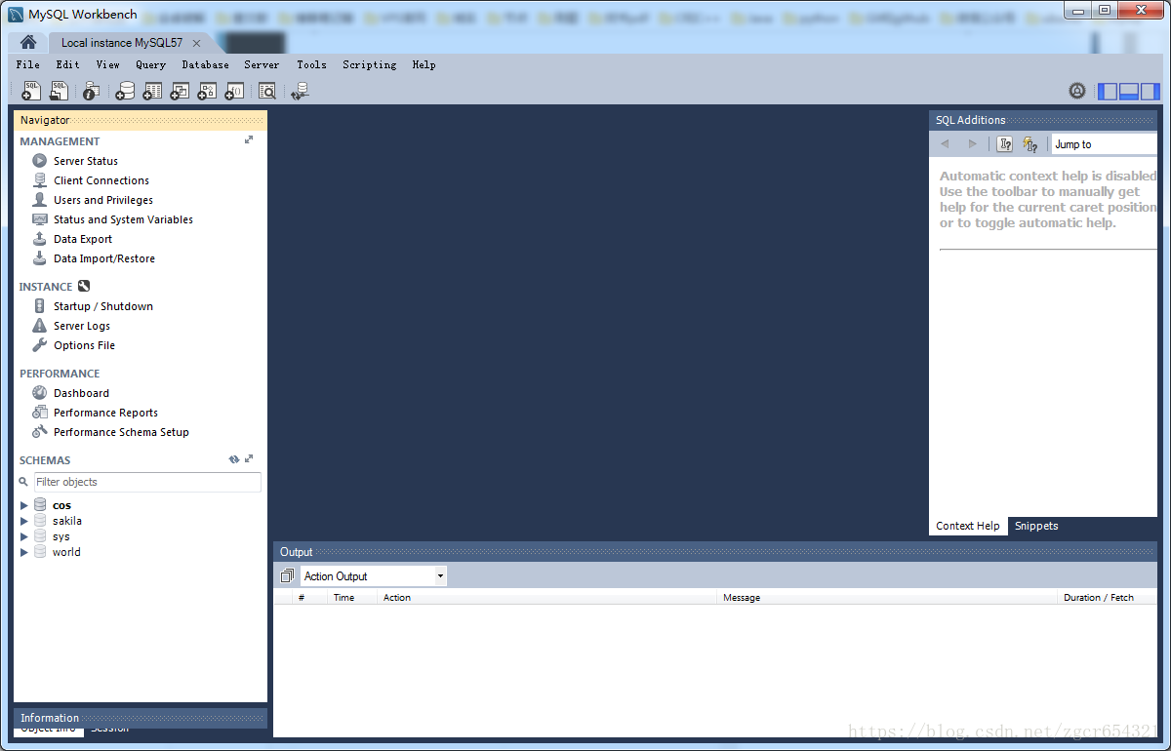Create a new SQL tab icon

click(31, 91)
